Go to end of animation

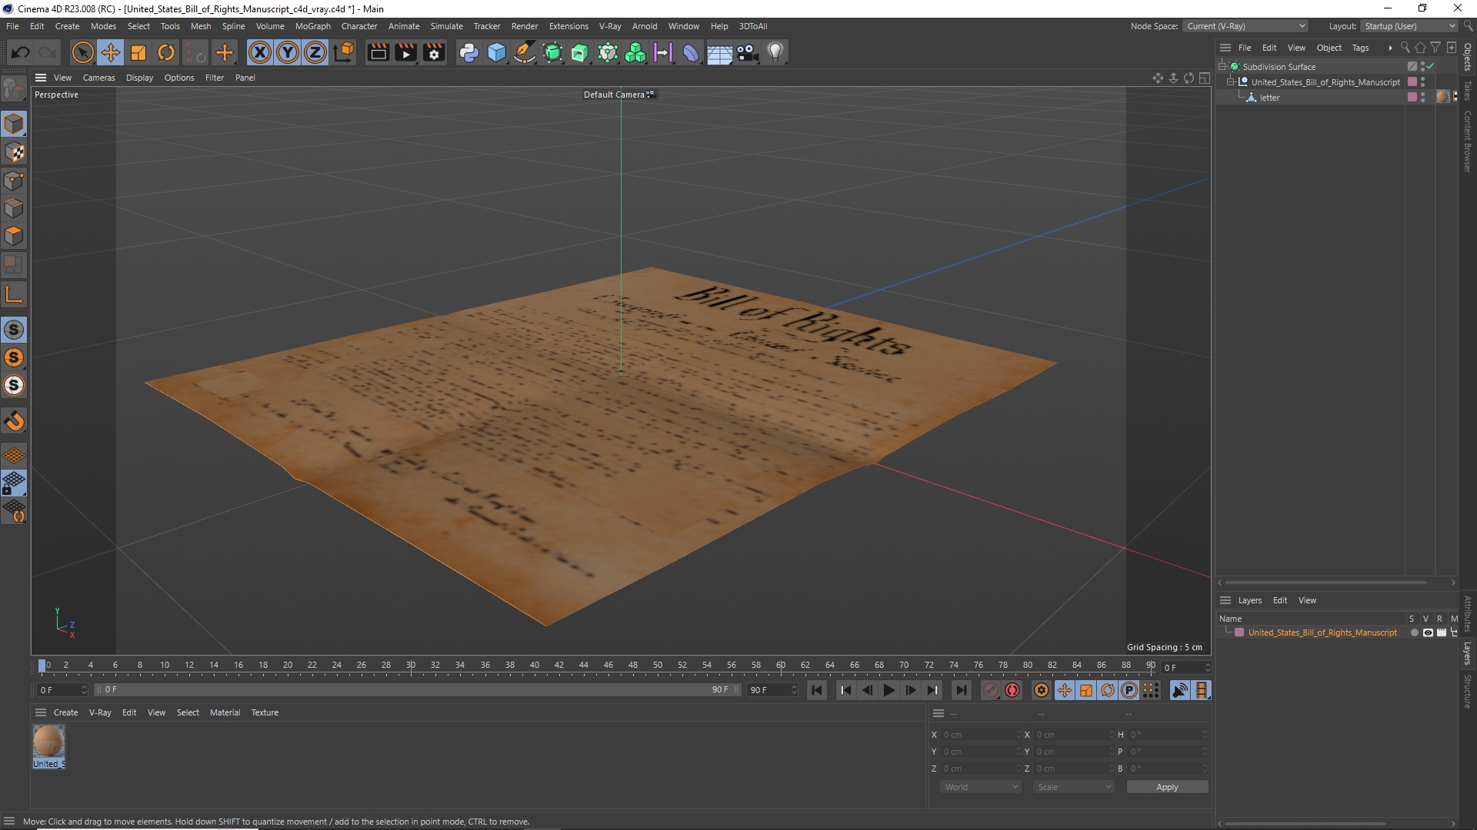click(961, 690)
